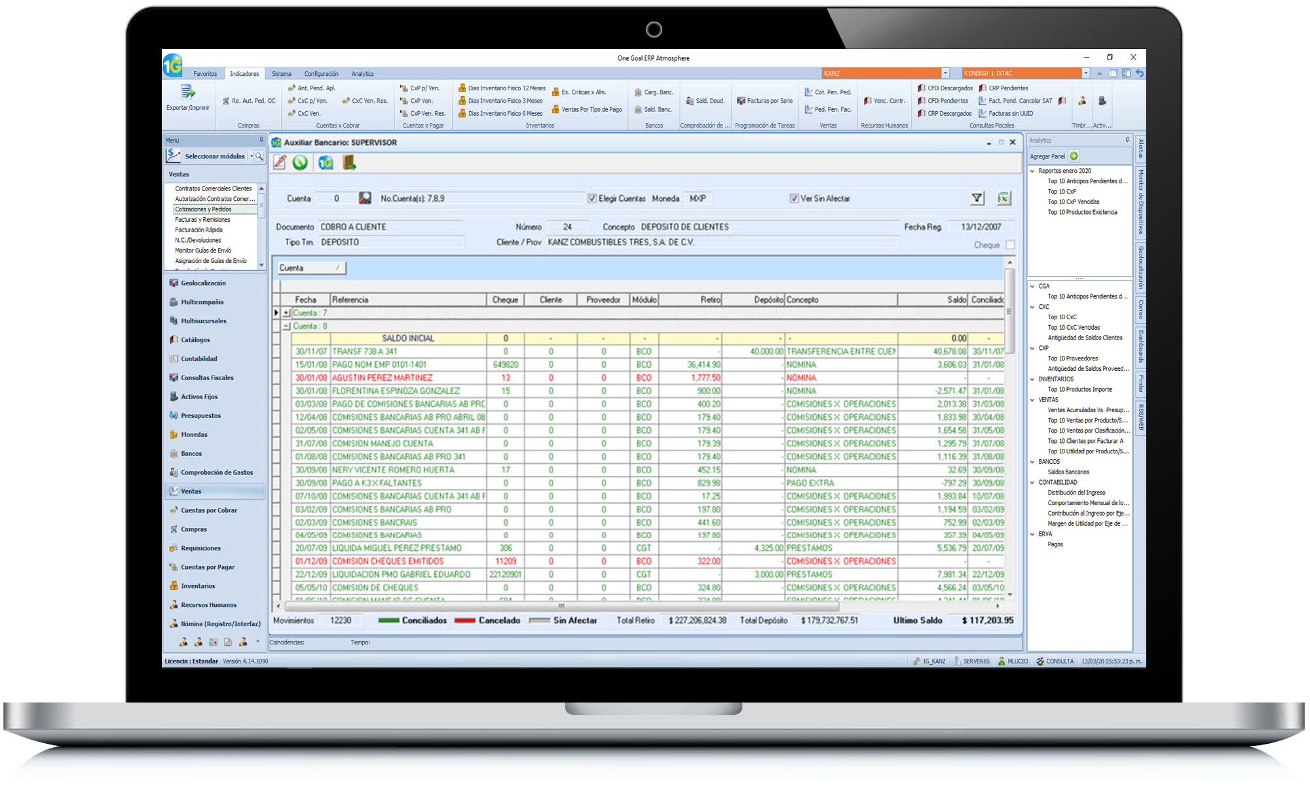Image resolution: width=1310 pixels, height=787 pixels.
Task: Open the Contabilidad module
Action: click(198, 359)
